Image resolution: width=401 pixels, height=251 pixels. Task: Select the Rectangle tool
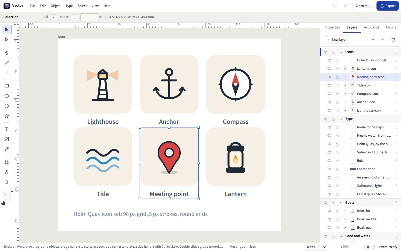coord(7,86)
